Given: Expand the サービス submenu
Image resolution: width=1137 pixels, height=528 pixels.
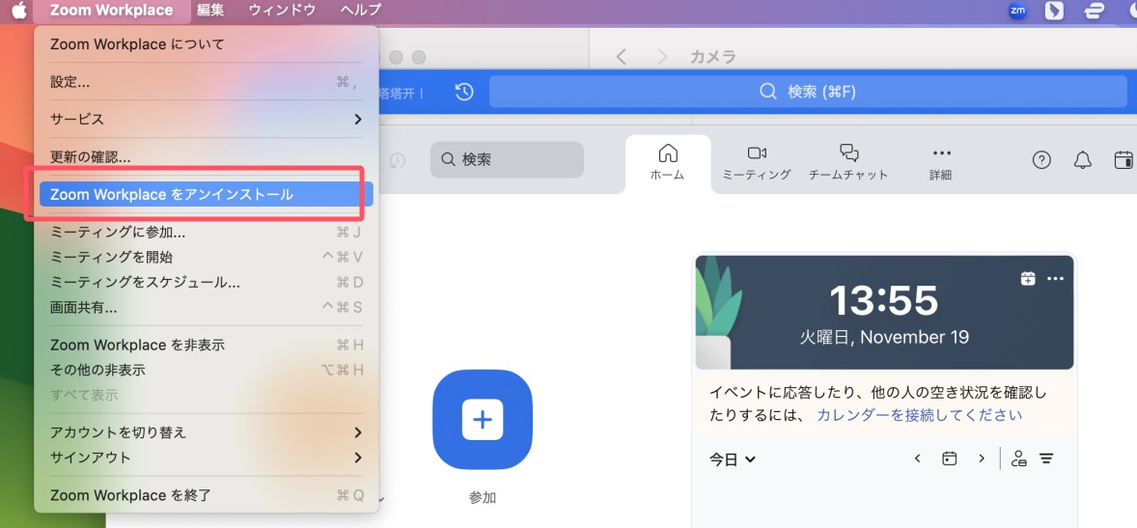Looking at the screenshot, I should tap(206, 119).
